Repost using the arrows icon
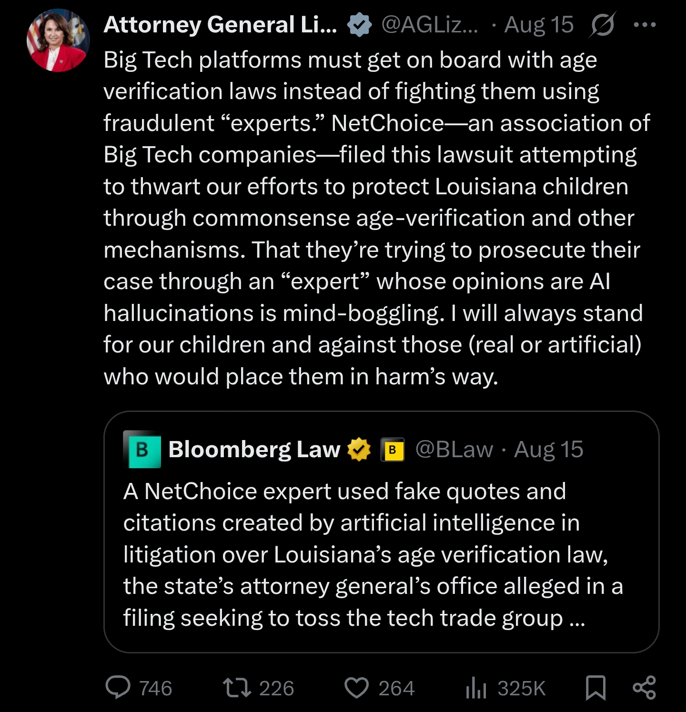Image resolution: width=686 pixels, height=712 pixels. (x=237, y=688)
